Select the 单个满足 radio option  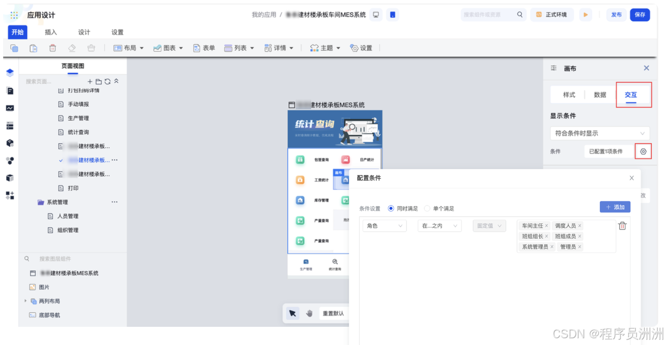click(x=427, y=208)
